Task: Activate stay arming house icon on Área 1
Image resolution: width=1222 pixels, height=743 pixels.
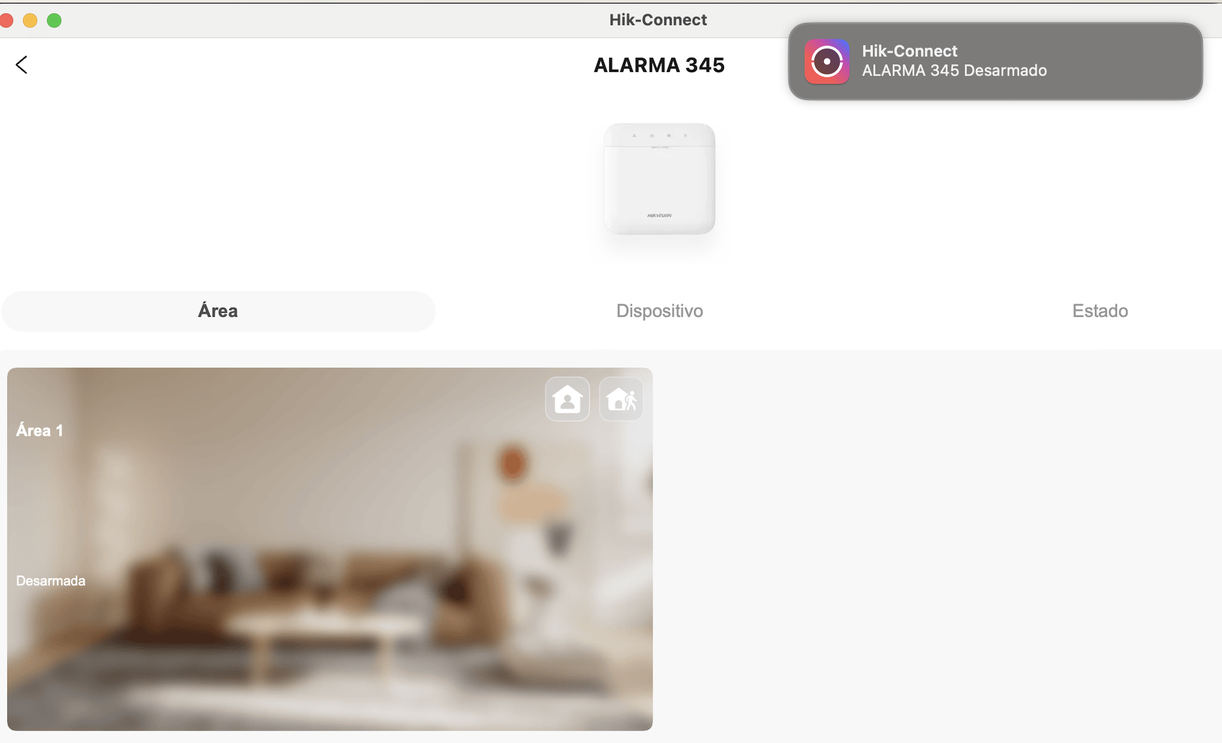Action: pos(567,399)
